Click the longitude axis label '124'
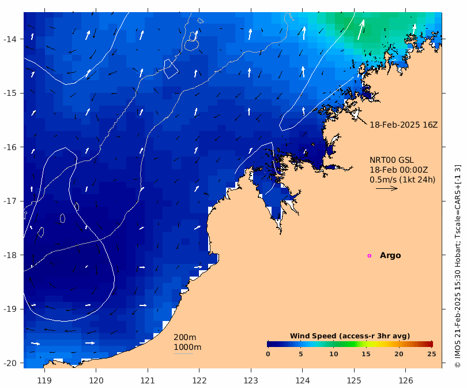This screenshot has width=467, height=388. pyautogui.click(x=303, y=381)
